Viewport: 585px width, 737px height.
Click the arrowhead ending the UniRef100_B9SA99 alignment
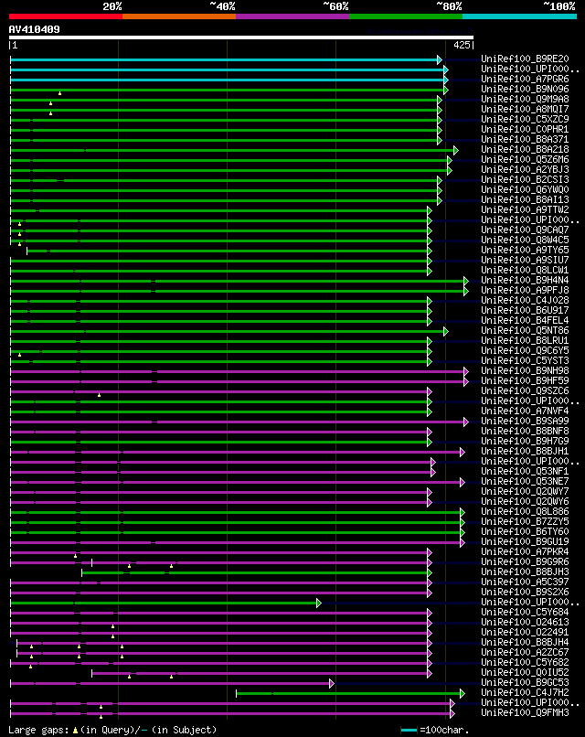[x=466, y=422]
